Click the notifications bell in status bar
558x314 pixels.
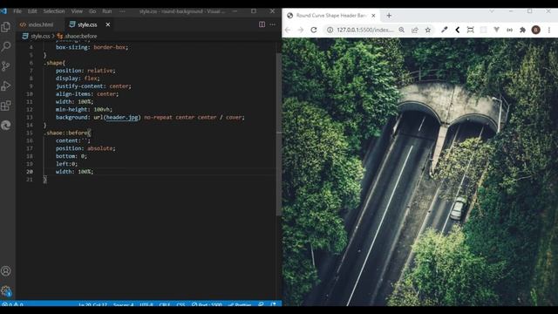click(x=273, y=304)
